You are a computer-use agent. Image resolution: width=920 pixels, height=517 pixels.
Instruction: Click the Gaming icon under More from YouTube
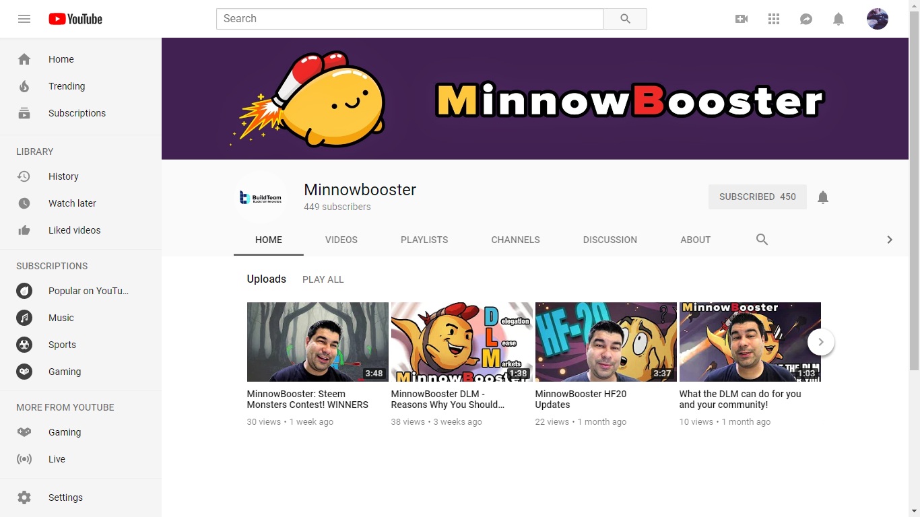click(24, 432)
